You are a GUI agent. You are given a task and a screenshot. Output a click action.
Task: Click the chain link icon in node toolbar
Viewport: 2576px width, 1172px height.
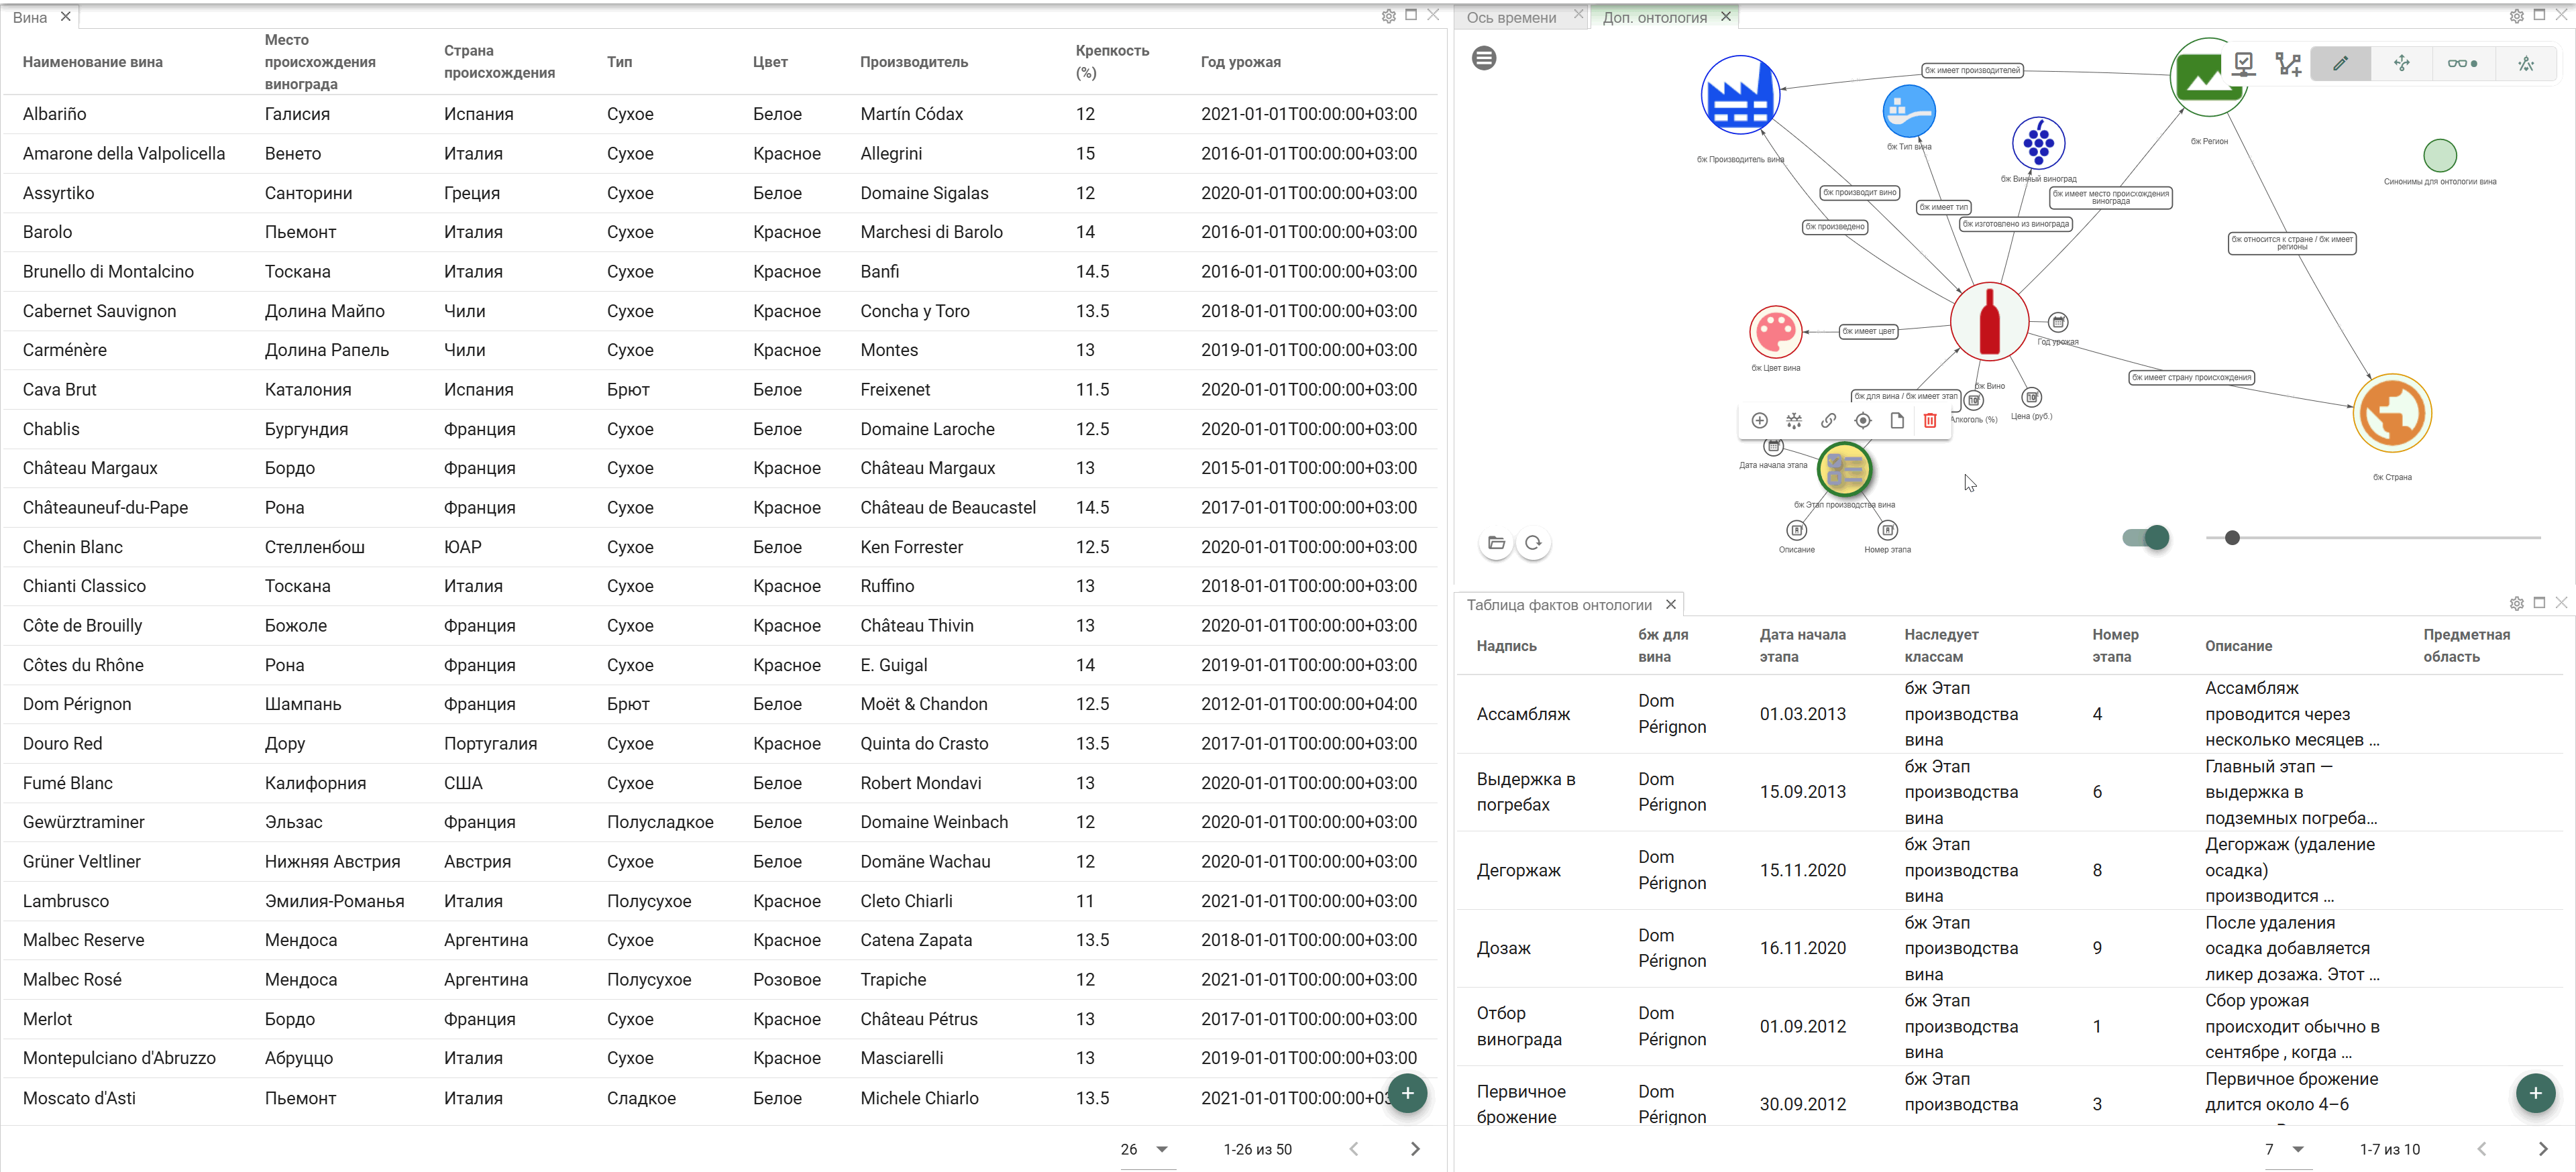click(1828, 420)
